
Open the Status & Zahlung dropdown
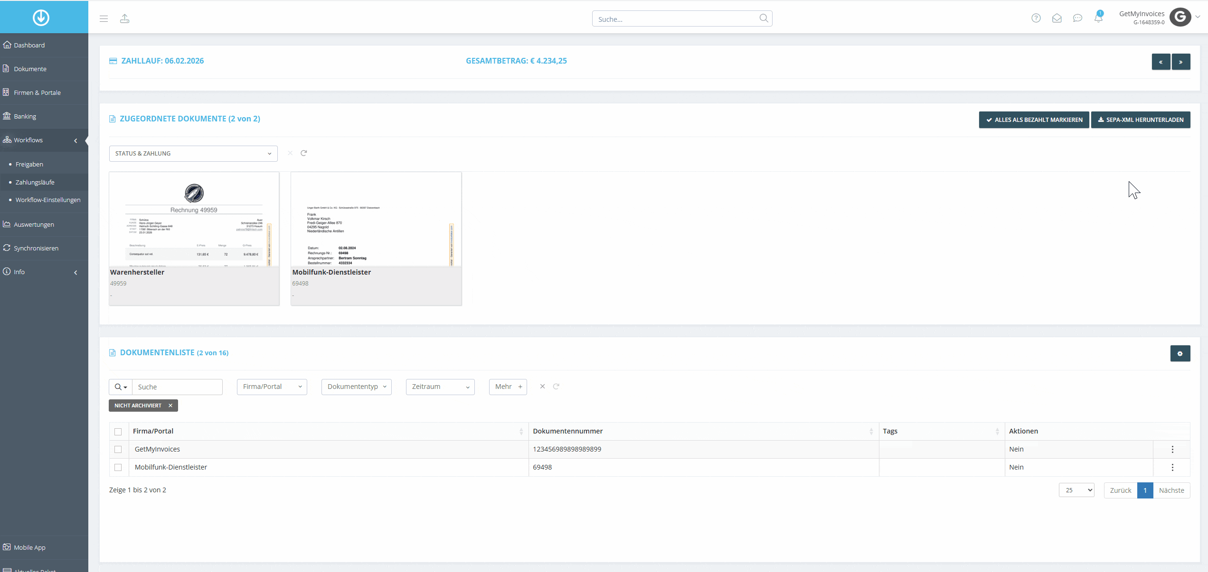[x=193, y=153]
